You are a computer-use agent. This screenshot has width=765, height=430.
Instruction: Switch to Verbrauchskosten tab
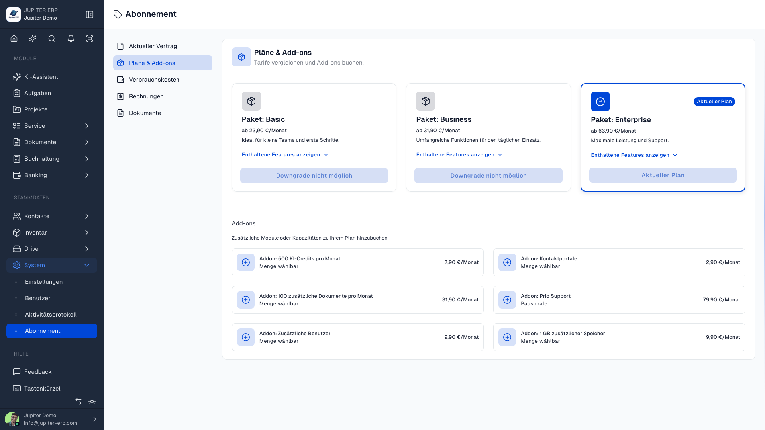(163, 80)
